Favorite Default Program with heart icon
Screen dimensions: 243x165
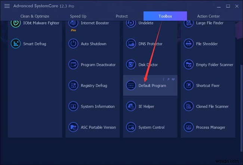point(173,79)
